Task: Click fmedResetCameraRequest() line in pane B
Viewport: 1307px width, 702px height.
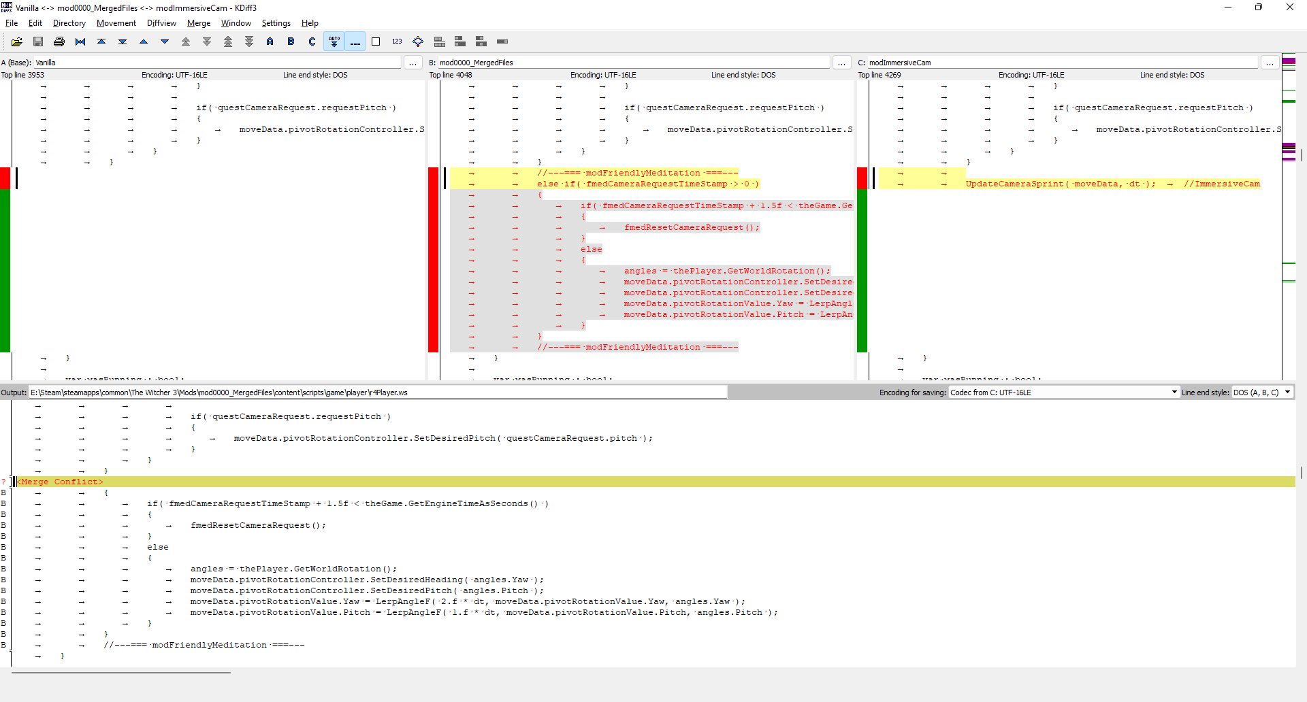Action: coord(692,227)
